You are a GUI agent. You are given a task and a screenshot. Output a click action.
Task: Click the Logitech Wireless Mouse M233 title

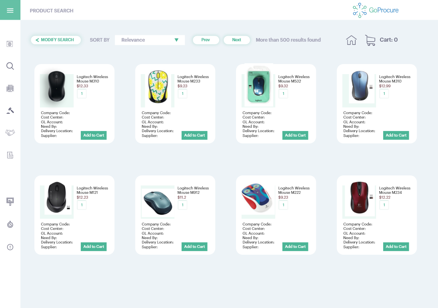(x=193, y=79)
